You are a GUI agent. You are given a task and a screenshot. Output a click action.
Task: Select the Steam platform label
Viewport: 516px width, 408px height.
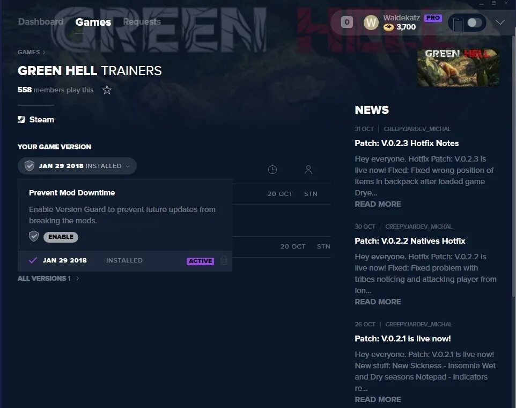[42, 120]
